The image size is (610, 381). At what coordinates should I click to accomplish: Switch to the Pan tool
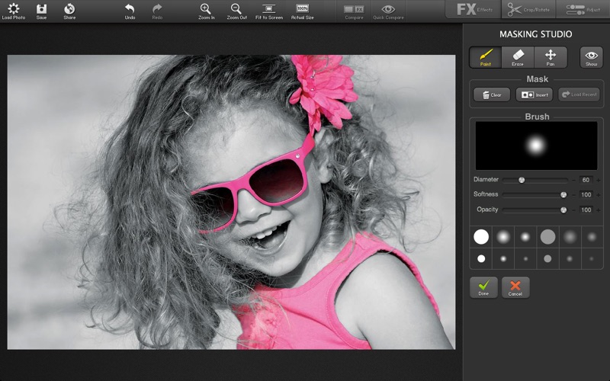coord(551,57)
